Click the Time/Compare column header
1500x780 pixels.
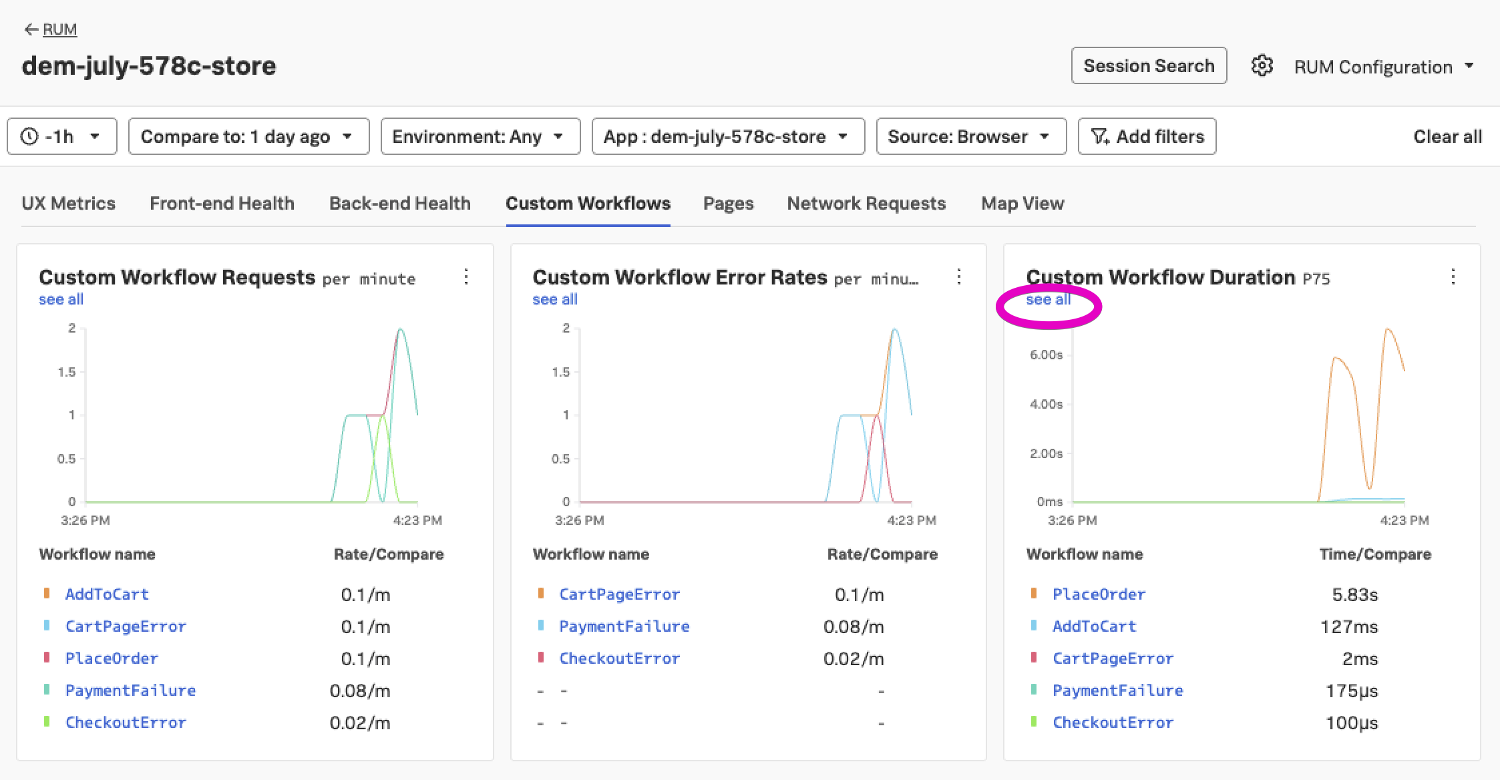click(x=1375, y=554)
